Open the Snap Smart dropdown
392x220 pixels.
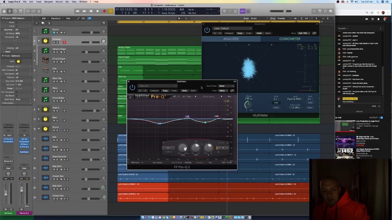(258, 18)
